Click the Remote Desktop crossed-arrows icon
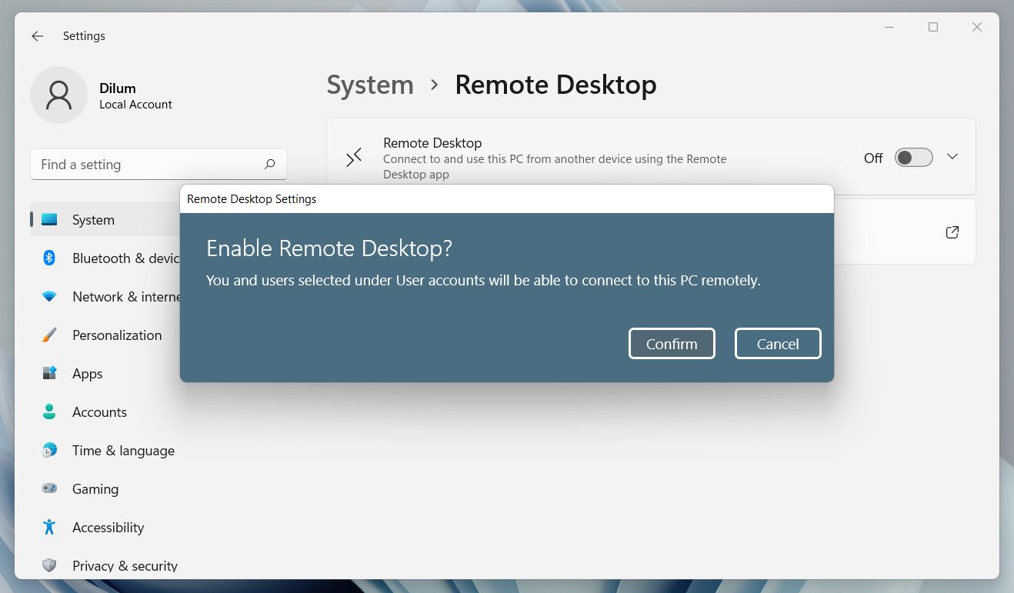Screen dimensions: 1014x593 click(x=353, y=157)
